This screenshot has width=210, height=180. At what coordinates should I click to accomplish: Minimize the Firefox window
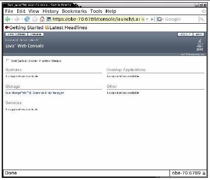[x=197, y=5]
